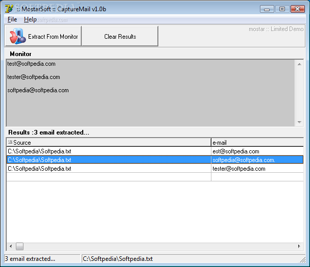Click source path in tester@softpedia.com row
The width and height of the screenshot is (310, 267).
coord(109,168)
